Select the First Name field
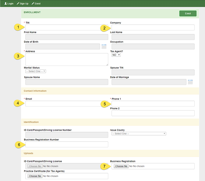Screen dimensions: 205x181 pos(67,37)
